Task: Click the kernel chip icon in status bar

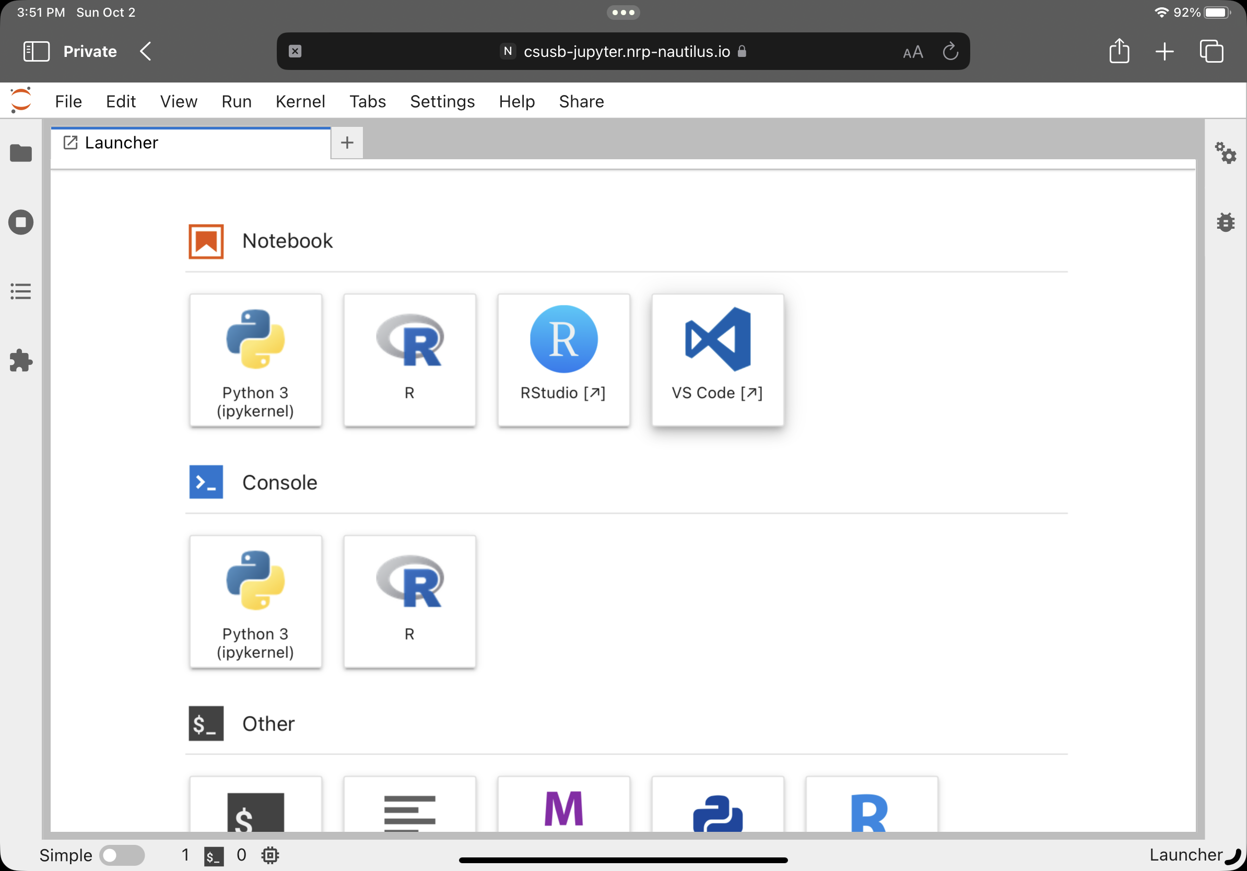Action: coord(270,855)
